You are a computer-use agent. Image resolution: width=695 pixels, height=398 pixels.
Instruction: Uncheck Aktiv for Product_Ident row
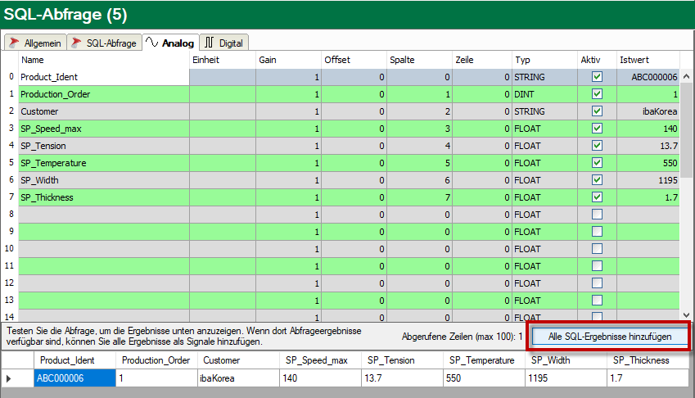pyautogui.click(x=597, y=77)
